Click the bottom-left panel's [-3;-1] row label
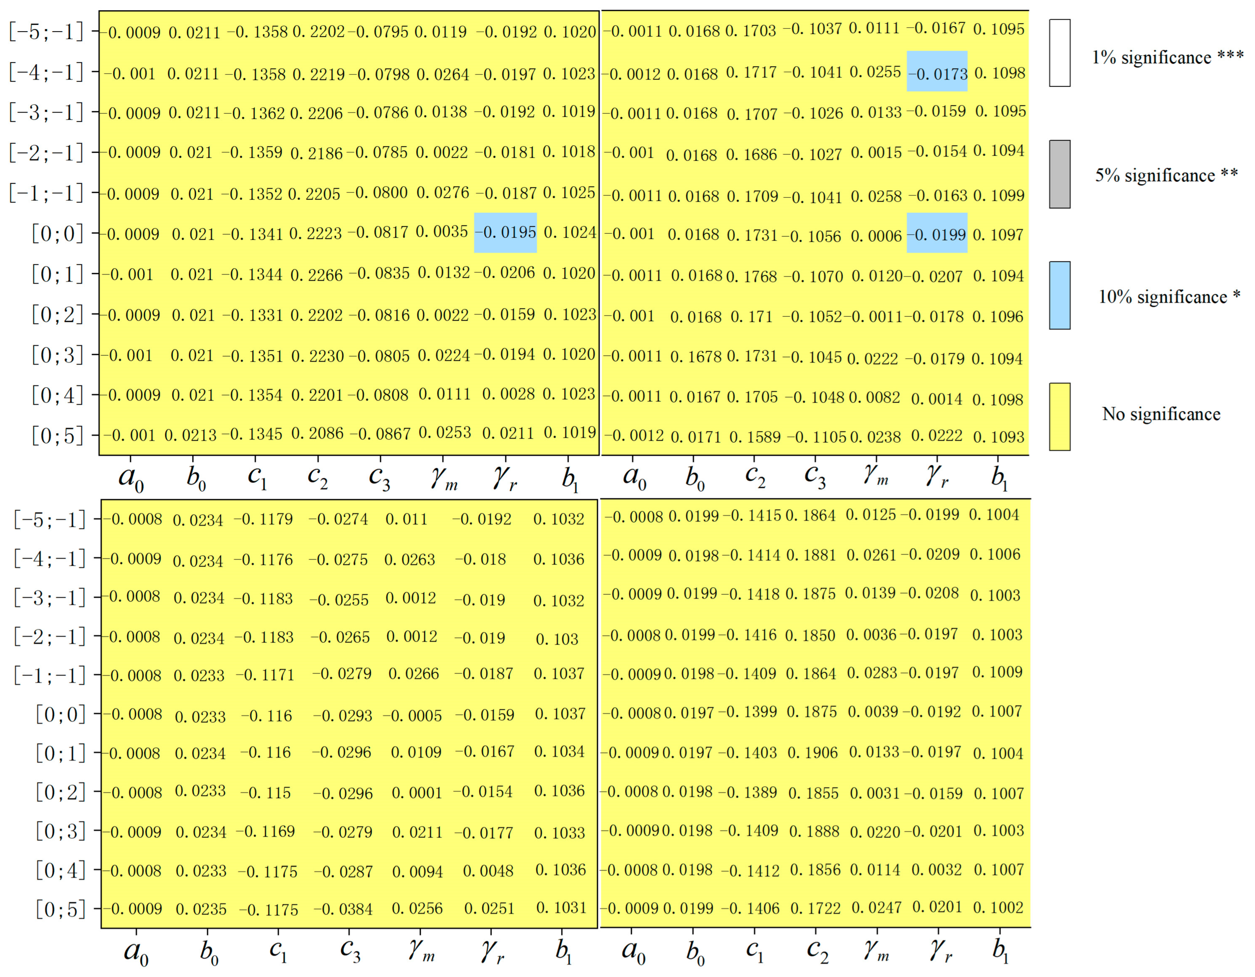This screenshot has width=1255, height=977. pos(49,598)
